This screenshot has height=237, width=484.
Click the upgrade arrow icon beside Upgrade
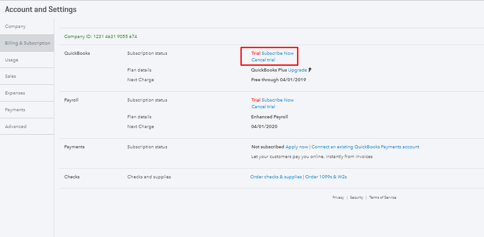click(310, 70)
